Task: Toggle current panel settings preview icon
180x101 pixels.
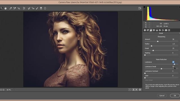Action: point(140,90)
